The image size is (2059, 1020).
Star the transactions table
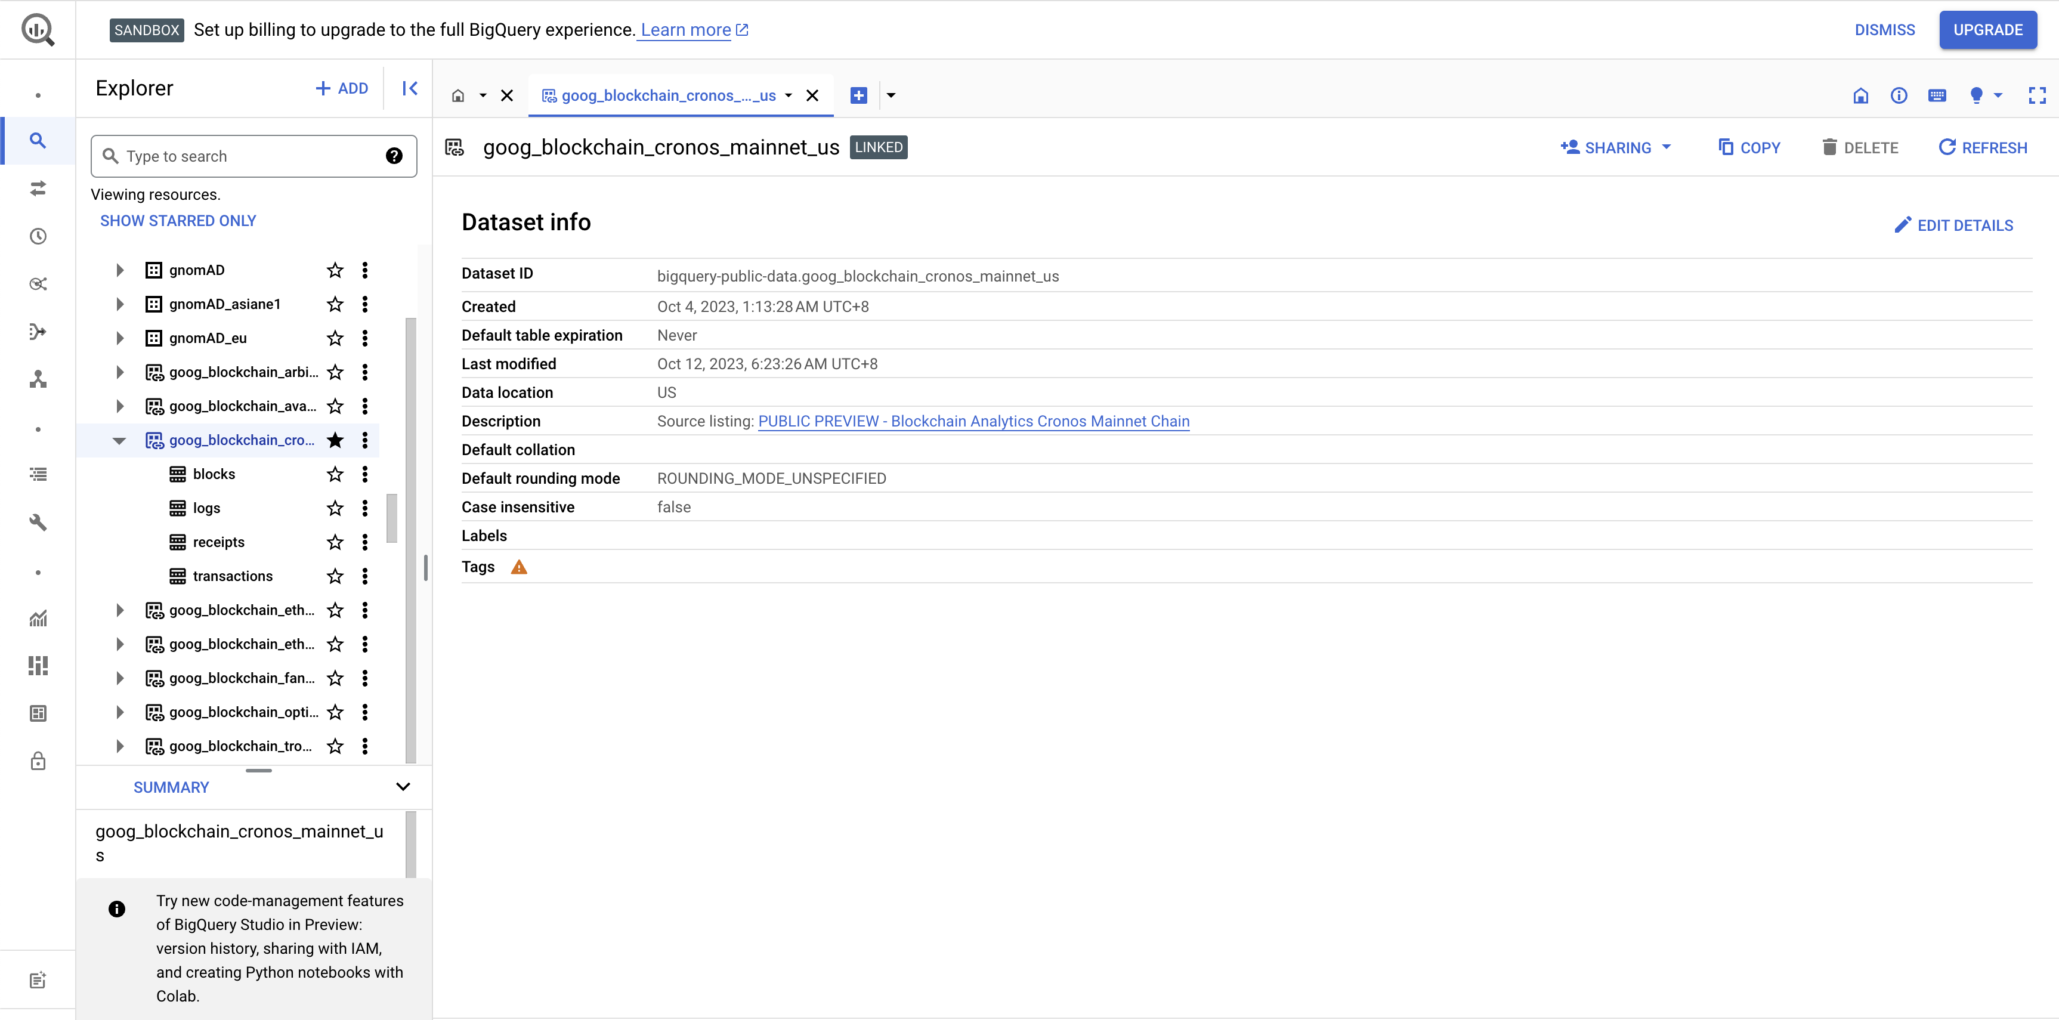tap(335, 576)
